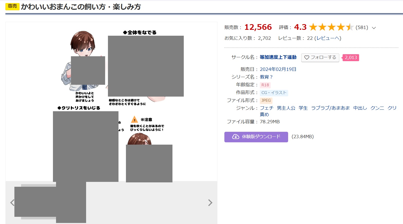This screenshot has height=224, width=403.
Task: Open the 男主人公 genre link
Action: [286, 108]
